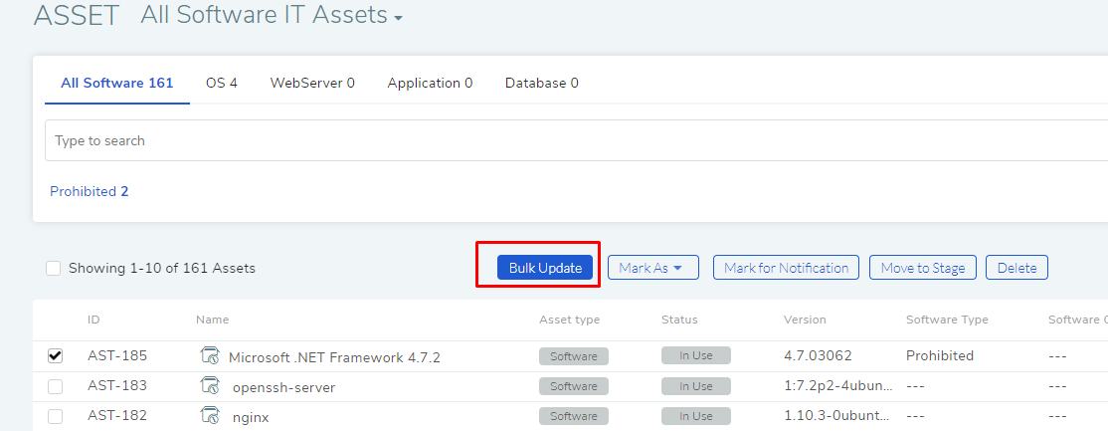Click the software icon beside openssh-server
Image resolution: width=1108 pixels, height=431 pixels.
(210, 385)
